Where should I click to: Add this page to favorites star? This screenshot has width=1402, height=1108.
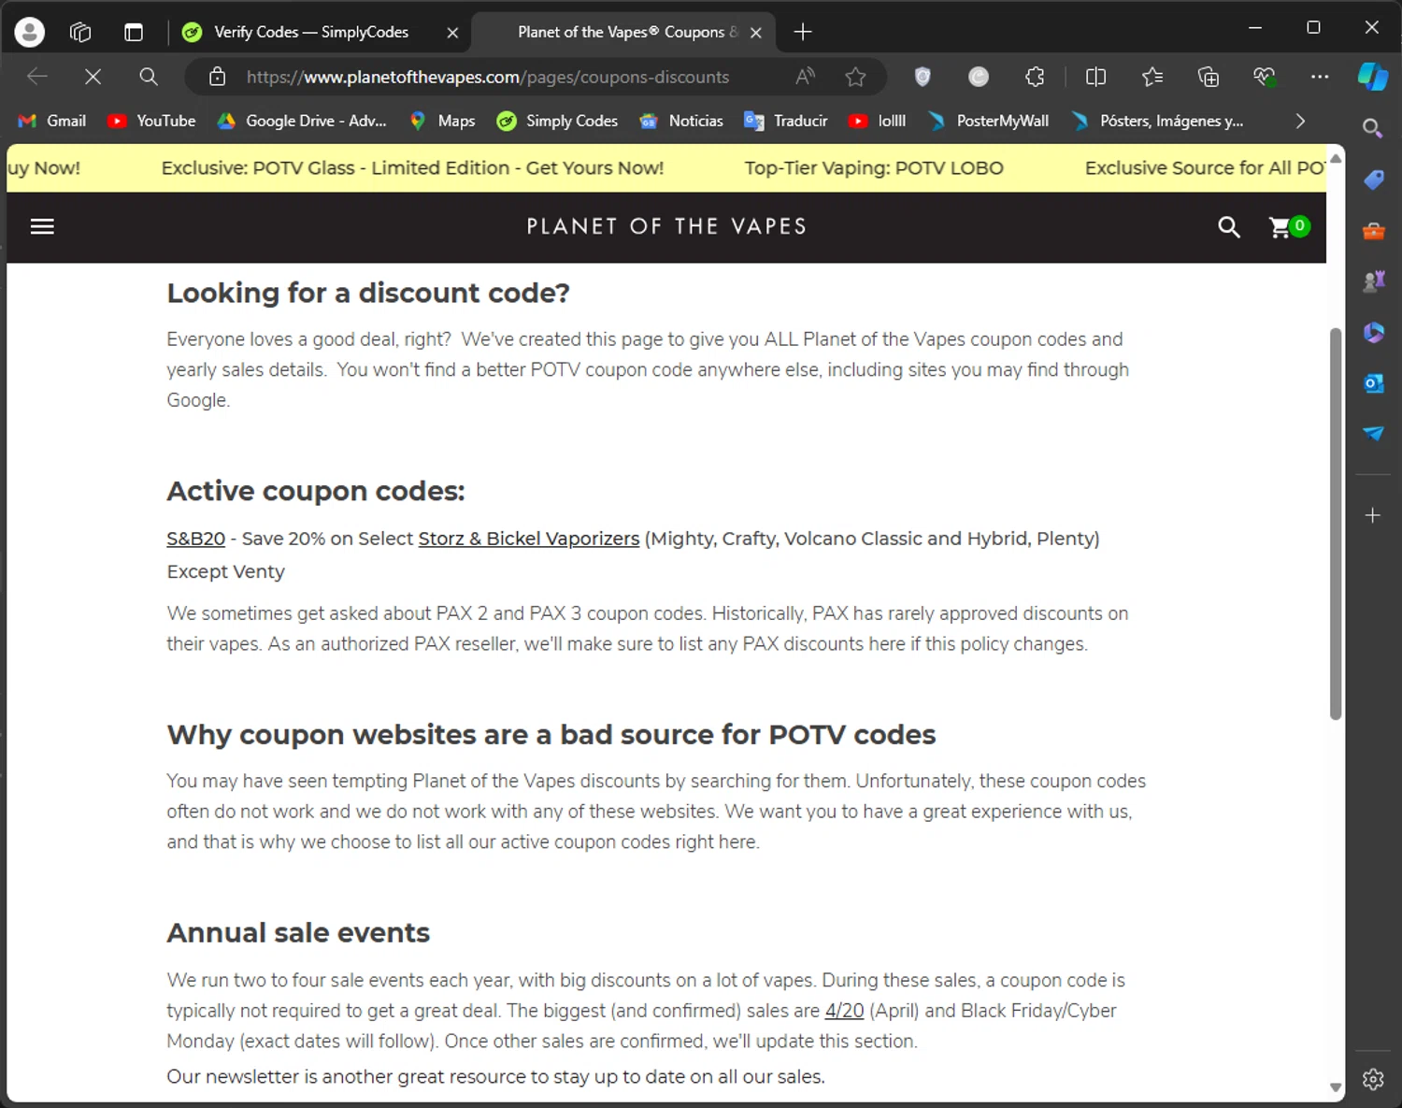(x=855, y=77)
